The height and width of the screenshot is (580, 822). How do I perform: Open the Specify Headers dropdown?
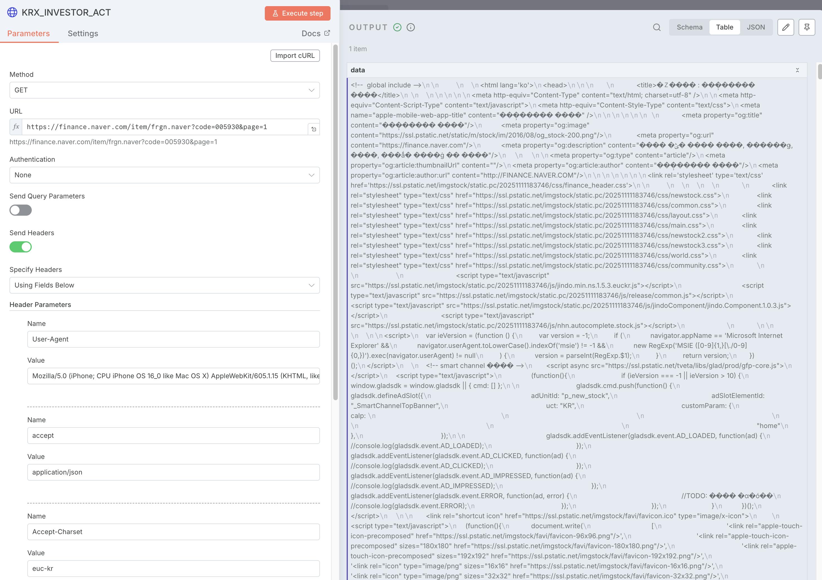coord(164,285)
